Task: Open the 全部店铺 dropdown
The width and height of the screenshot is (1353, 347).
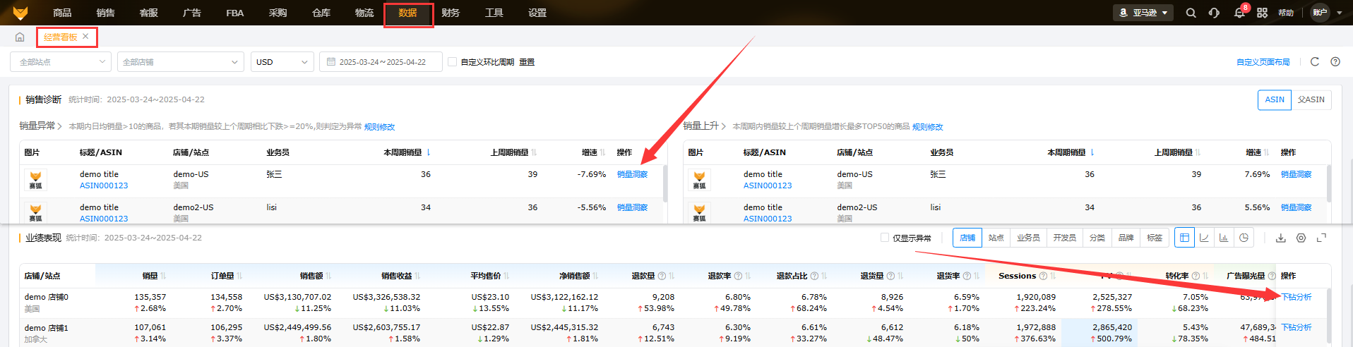Action: tap(180, 62)
